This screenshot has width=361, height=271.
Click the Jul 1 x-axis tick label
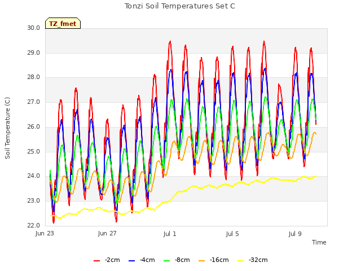(170, 234)
